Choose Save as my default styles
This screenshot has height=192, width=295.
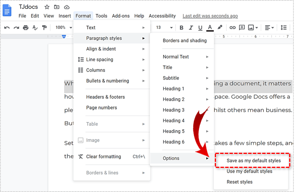[x=253, y=161]
